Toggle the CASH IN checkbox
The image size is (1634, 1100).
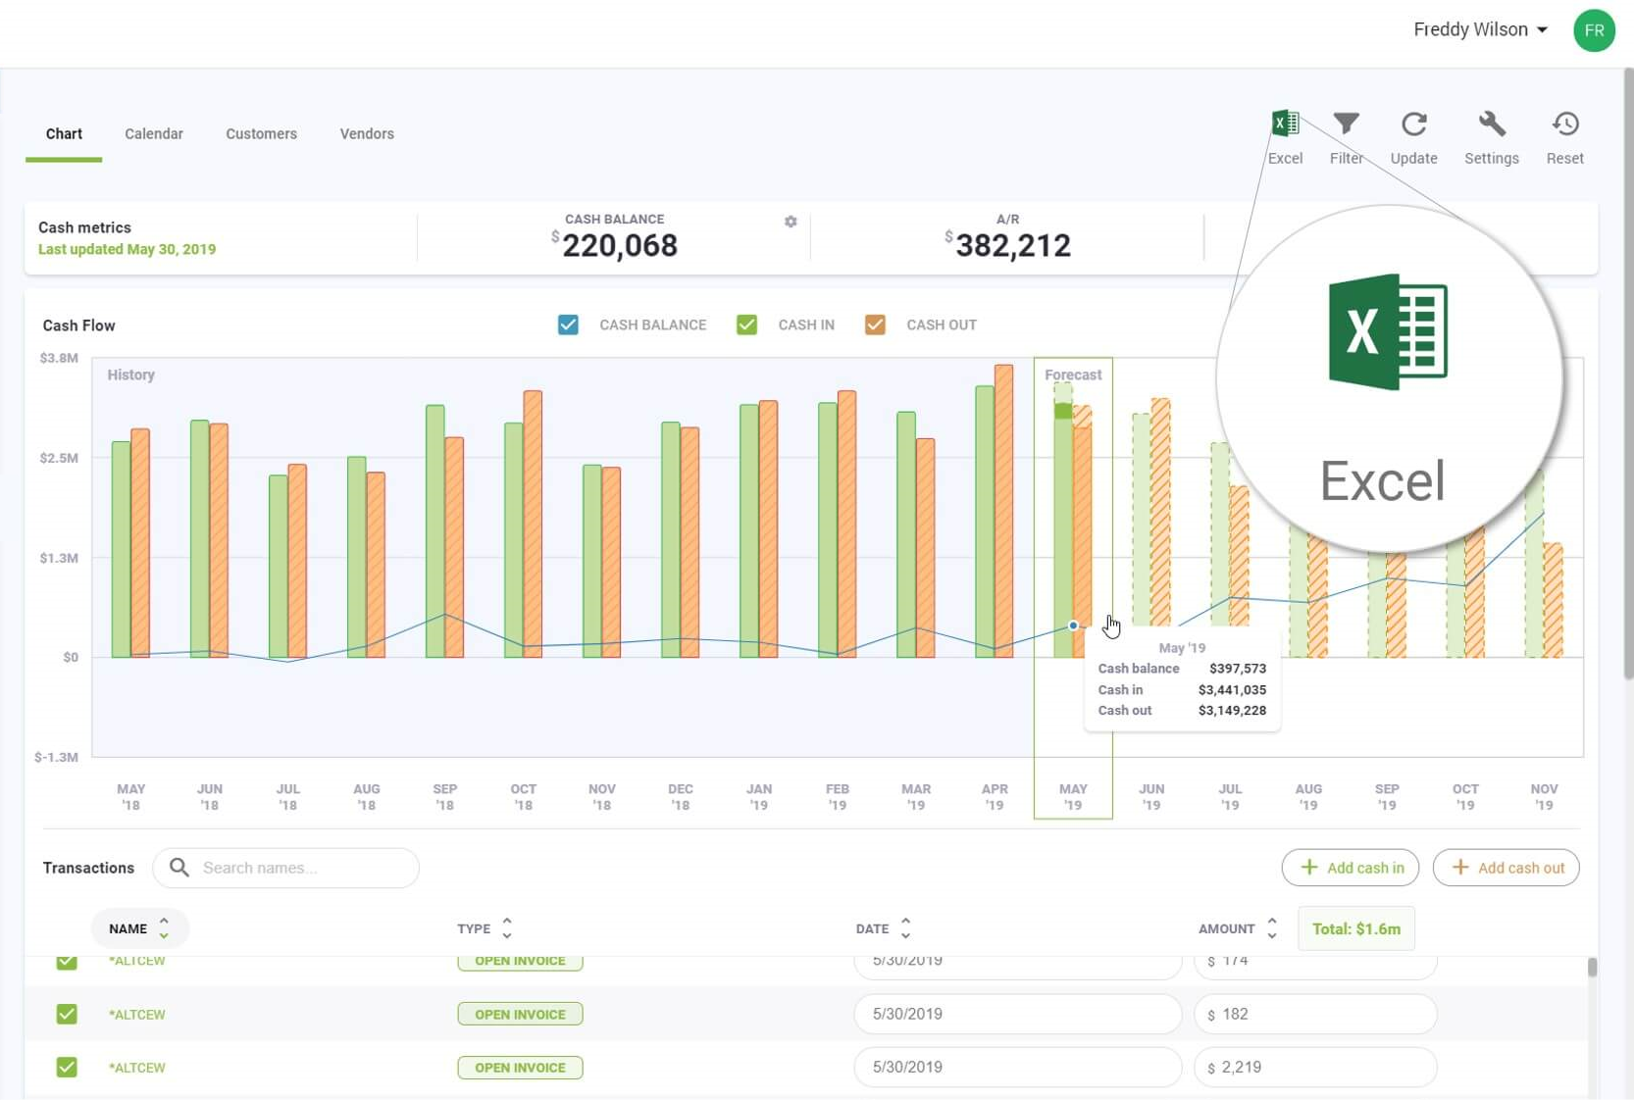pos(746,325)
